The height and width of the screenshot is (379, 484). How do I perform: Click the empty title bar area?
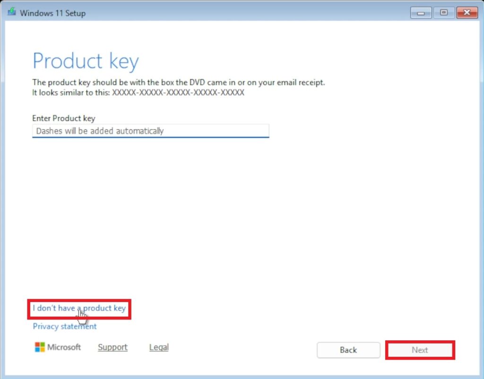(x=246, y=13)
